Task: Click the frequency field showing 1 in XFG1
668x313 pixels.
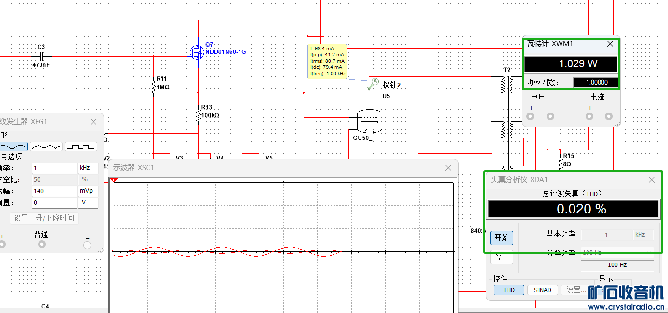Action: 54,168
